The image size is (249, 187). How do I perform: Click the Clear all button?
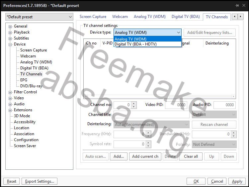click(x=191, y=156)
